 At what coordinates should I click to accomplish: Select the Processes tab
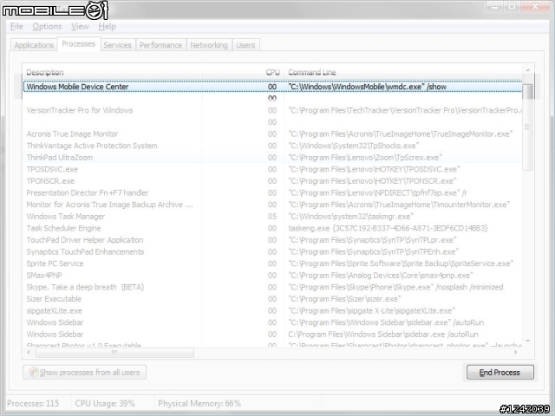point(79,44)
